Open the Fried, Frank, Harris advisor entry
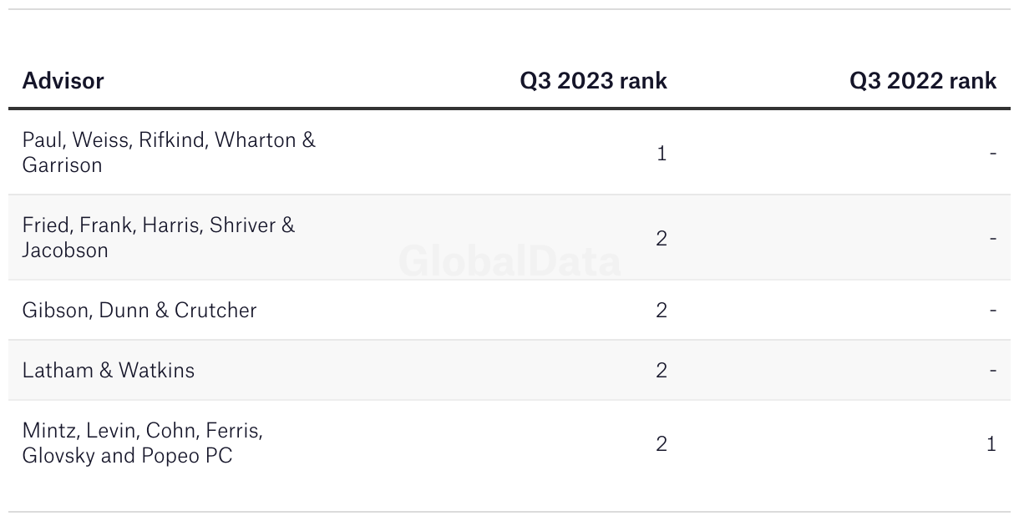The width and height of the screenshot is (1019, 521). coord(159,237)
